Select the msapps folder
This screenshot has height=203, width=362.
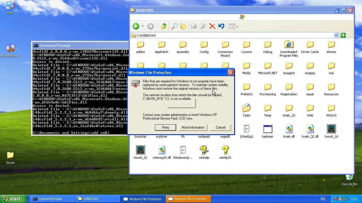(x=310, y=68)
